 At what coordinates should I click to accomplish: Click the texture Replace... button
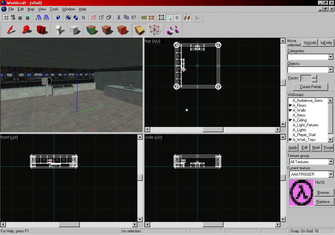click(x=324, y=202)
